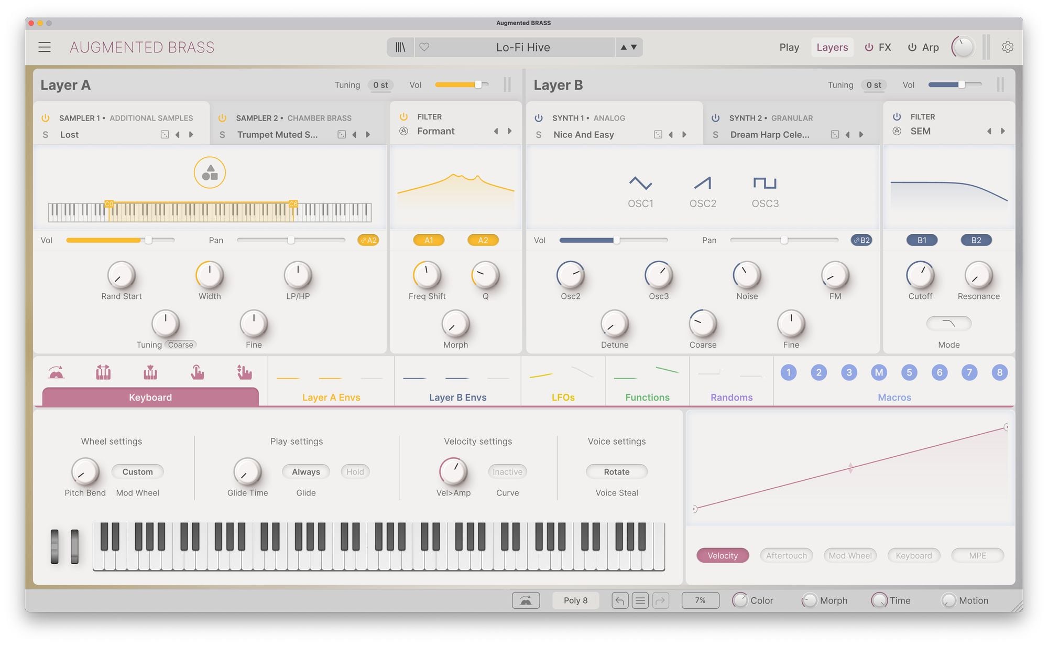Switch to the LFOs tab
Screen dimensions: 1048x645
pyautogui.click(x=563, y=397)
